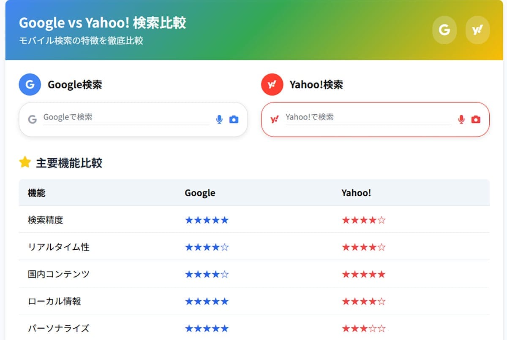Image resolution: width=507 pixels, height=340 pixels.
Task: Click small Y! icon inside Yahoo search field
Action: tap(275, 119)
